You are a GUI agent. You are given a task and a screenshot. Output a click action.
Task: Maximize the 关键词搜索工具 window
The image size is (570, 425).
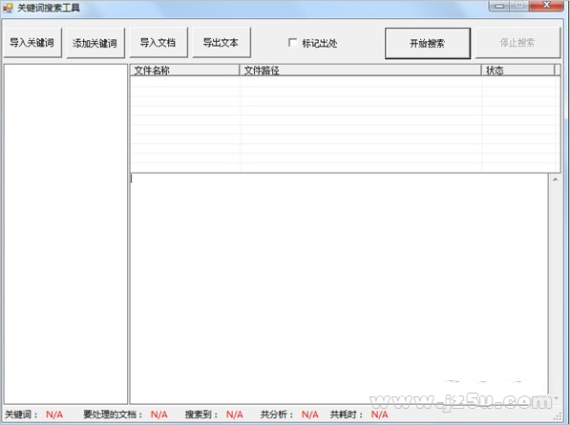click(520, 6)
